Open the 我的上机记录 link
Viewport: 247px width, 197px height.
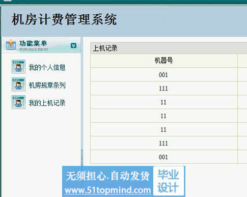47,103
